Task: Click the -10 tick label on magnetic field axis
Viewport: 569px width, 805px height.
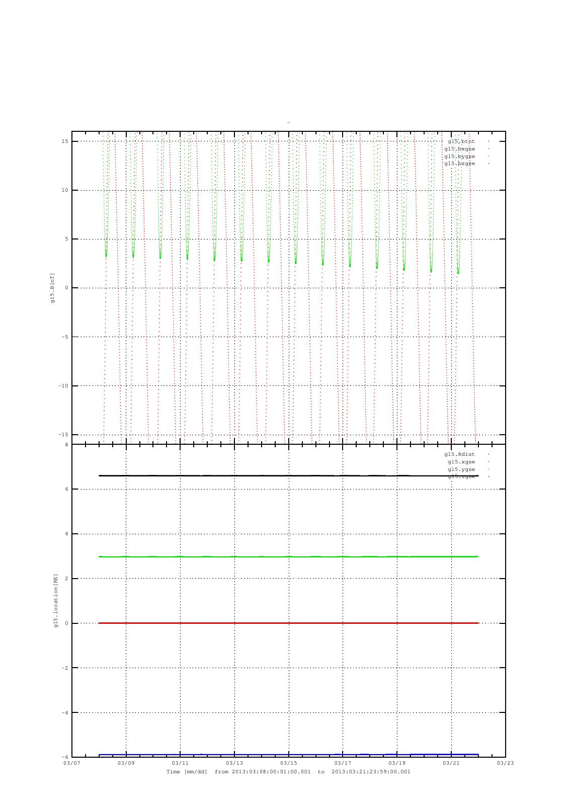Action: tap(64, 386)
